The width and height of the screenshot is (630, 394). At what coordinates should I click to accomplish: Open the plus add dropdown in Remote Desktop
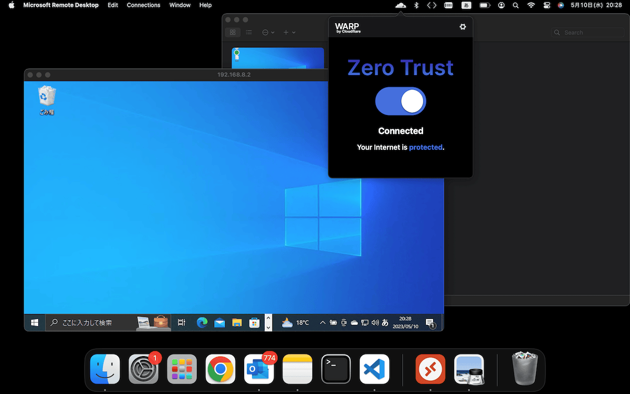(x=289, y=33)
